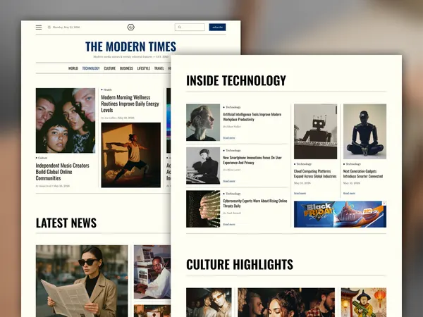
Task: Click the date under Cloud Computing article
Action: [x=302, y=183]
